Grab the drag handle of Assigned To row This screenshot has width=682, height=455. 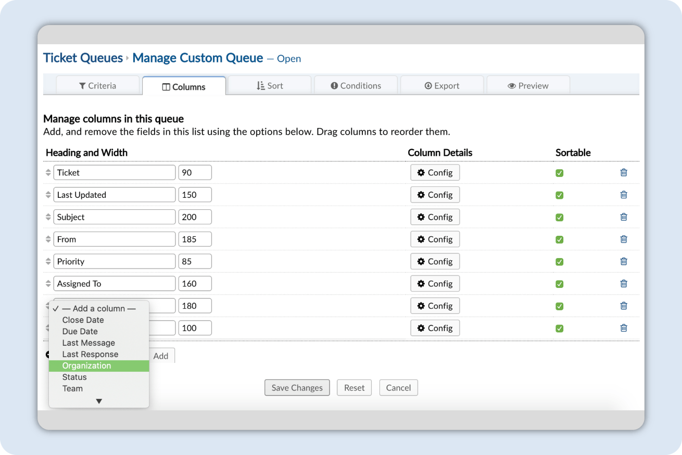48,284
